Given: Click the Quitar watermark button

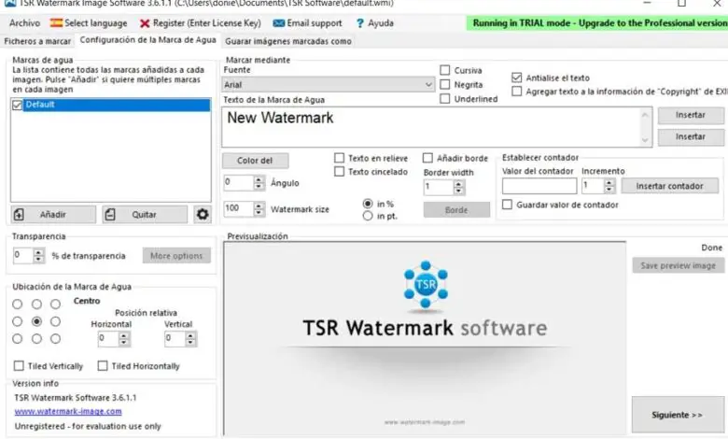Looking at the screenshot, I should tap(145, 215).
